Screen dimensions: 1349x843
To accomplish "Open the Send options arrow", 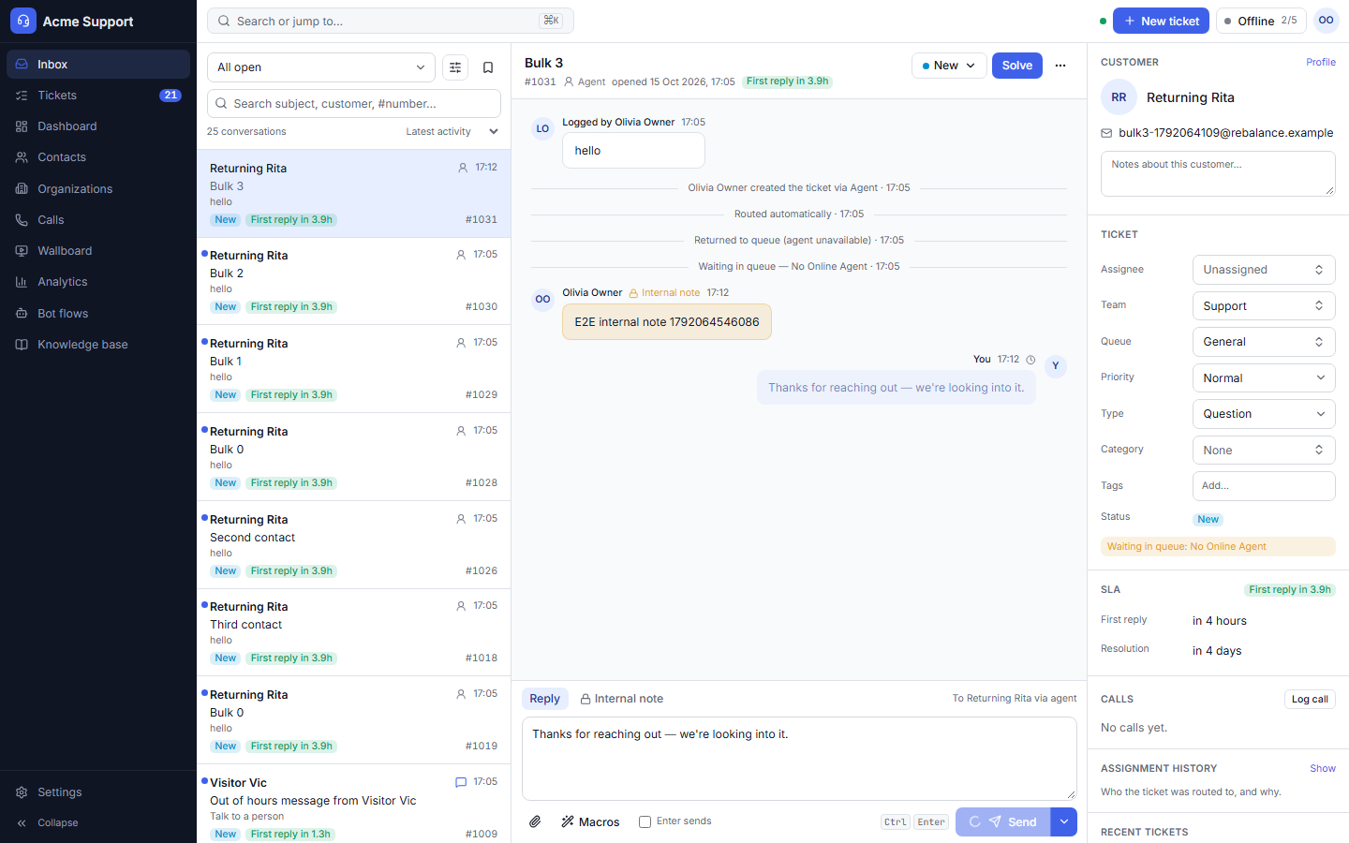I will [x=1064, y=821].
